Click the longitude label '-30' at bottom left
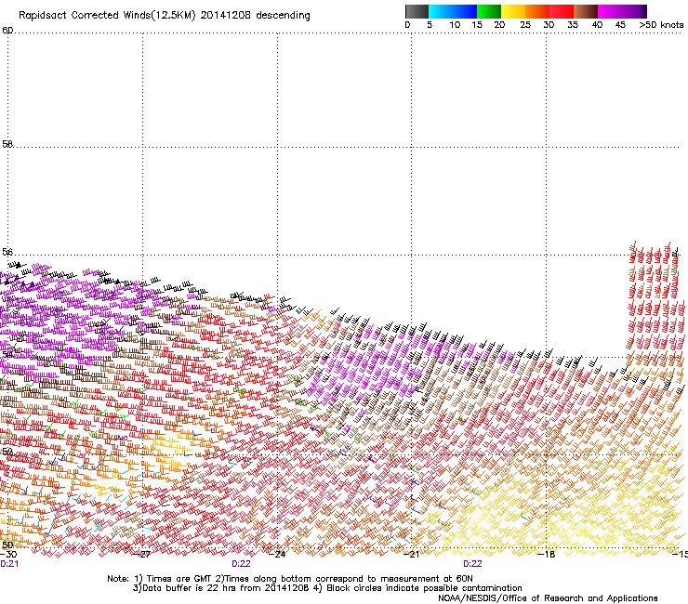 click(8, 555)
